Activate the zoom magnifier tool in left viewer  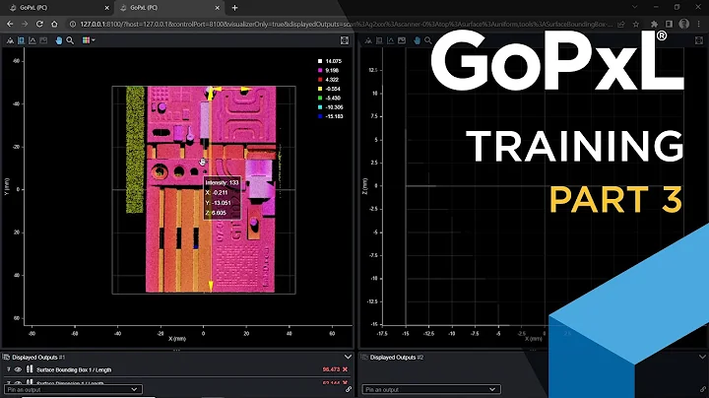[x=70, y=40]
